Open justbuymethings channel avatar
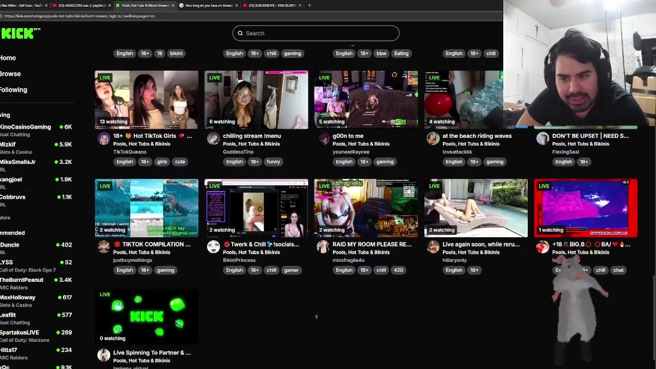The height and width of the screenshot is (369, 656). tap(104, 247)
